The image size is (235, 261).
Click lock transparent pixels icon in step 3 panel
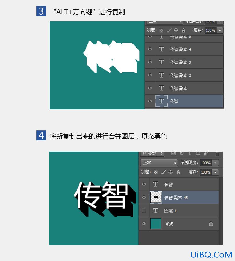(161, 31)
